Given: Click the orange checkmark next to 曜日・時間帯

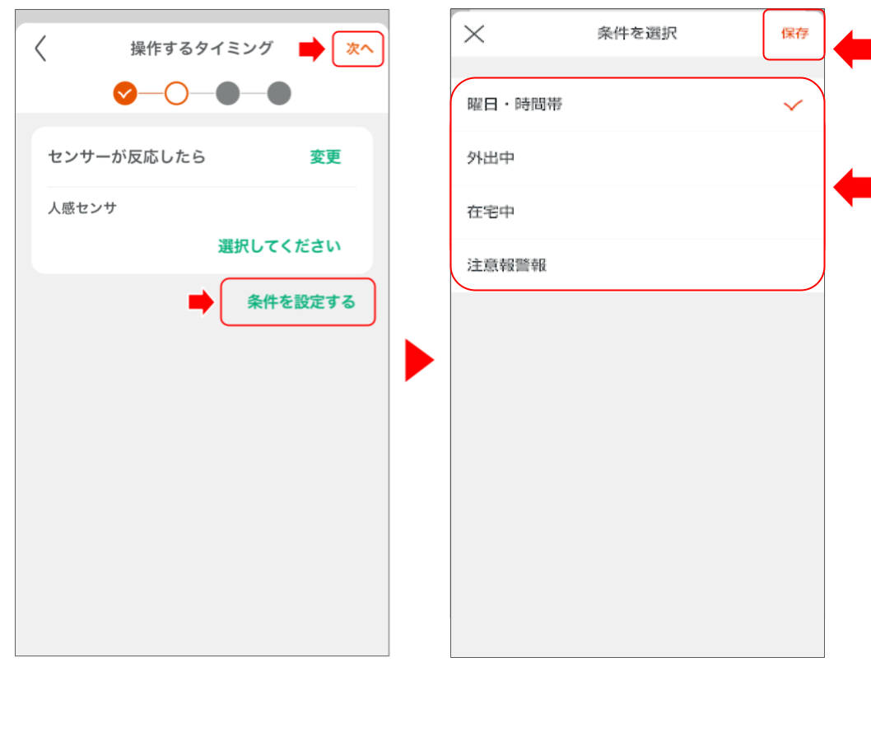Looking at the screenshot, I should 792,105.
